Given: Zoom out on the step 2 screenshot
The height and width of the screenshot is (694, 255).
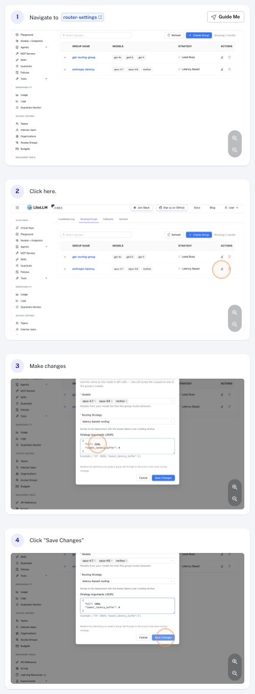Looking at the screenshot, I should pos(235,324).
